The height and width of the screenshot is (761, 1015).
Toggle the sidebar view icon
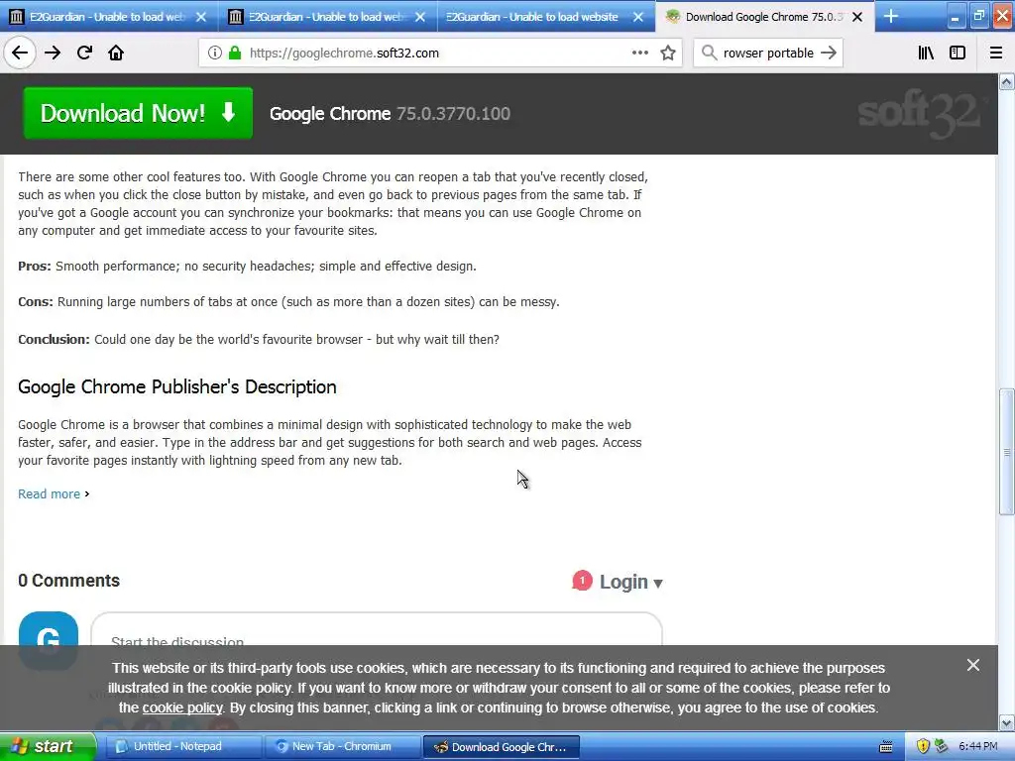coord(958,54)
